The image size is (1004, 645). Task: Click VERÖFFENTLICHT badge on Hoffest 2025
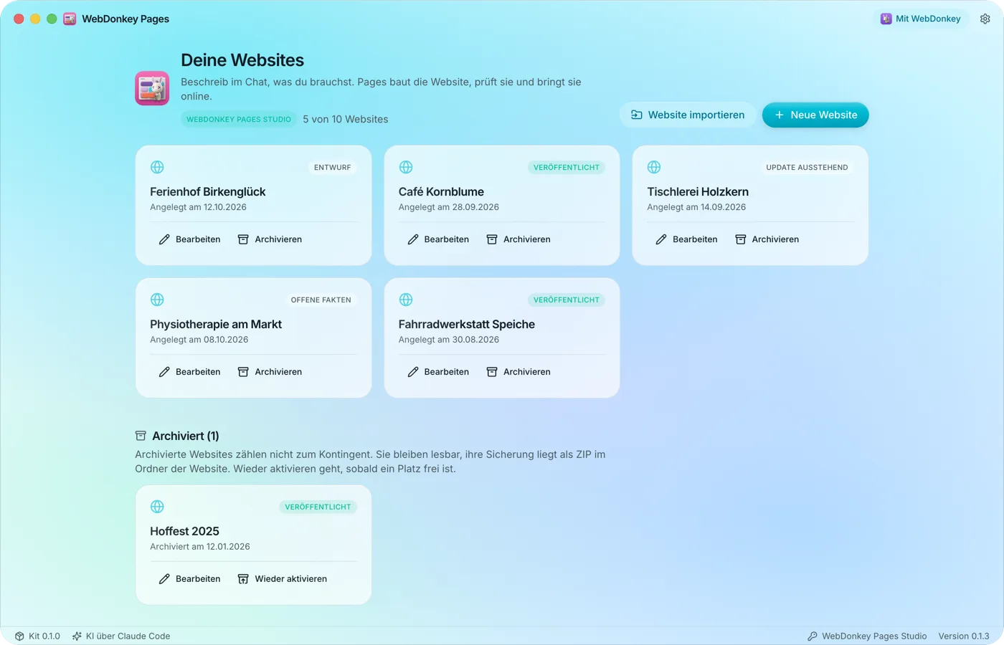[318, 507]
